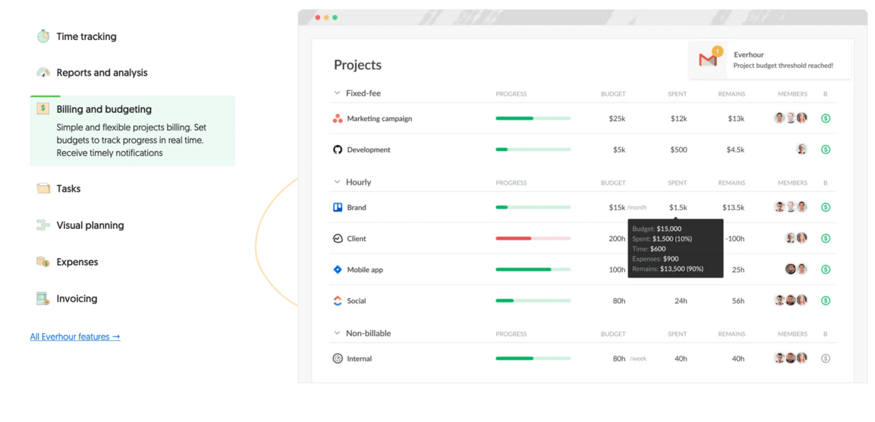Click the Marketing campaign progress bar
The height and width of the screenshot is (422, 875).
tap(533, 118)
